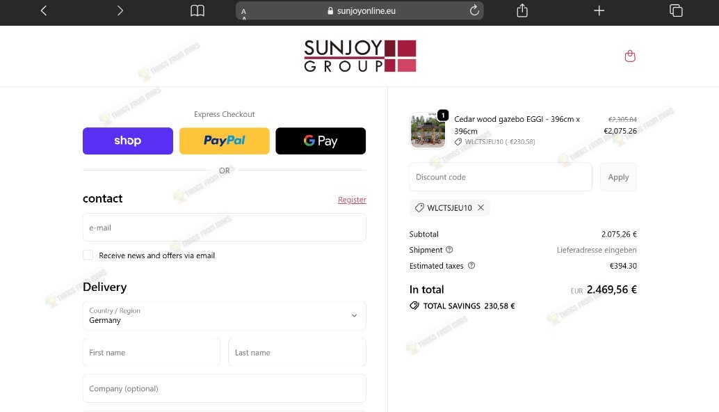Click into the Last name field
Screen dimensions: 719x412
(x=297, y=352)
